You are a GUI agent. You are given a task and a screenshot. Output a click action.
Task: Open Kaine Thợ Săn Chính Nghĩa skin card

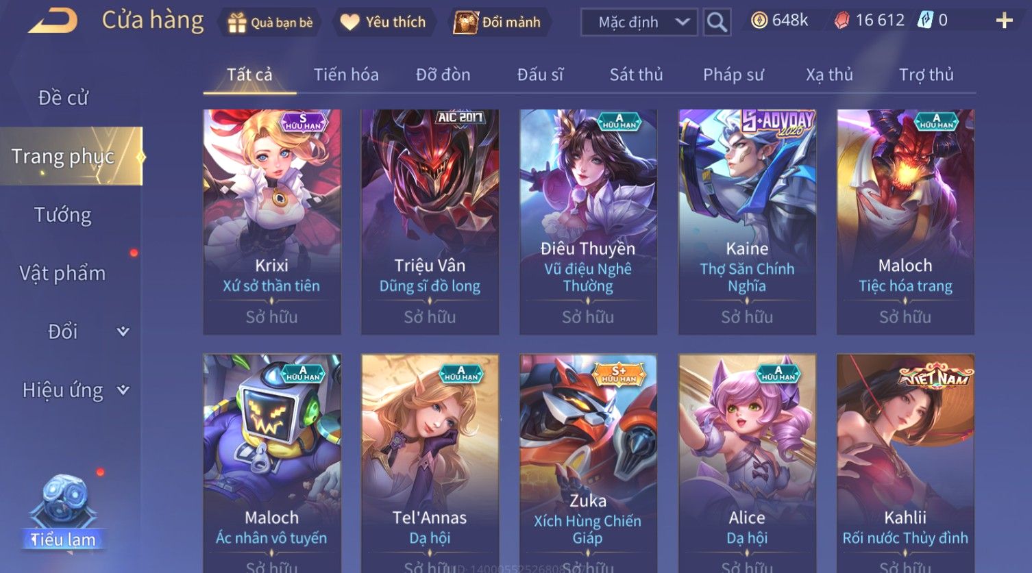point(747,222)
